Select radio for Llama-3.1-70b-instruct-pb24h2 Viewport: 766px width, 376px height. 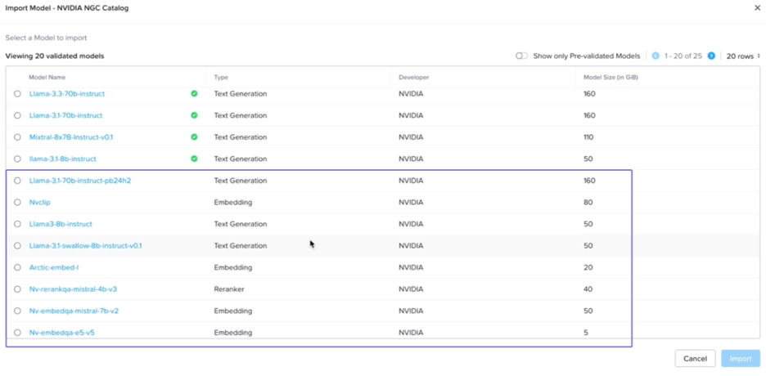(x=17, y=181)
